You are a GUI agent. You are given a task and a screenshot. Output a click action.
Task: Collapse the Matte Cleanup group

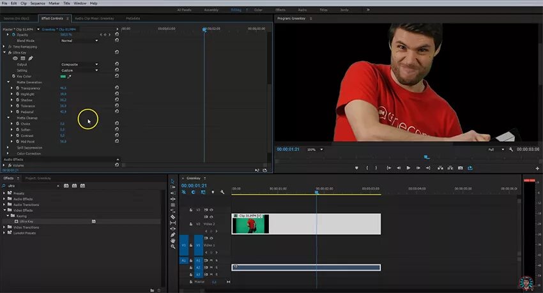(x=8, y=117)
